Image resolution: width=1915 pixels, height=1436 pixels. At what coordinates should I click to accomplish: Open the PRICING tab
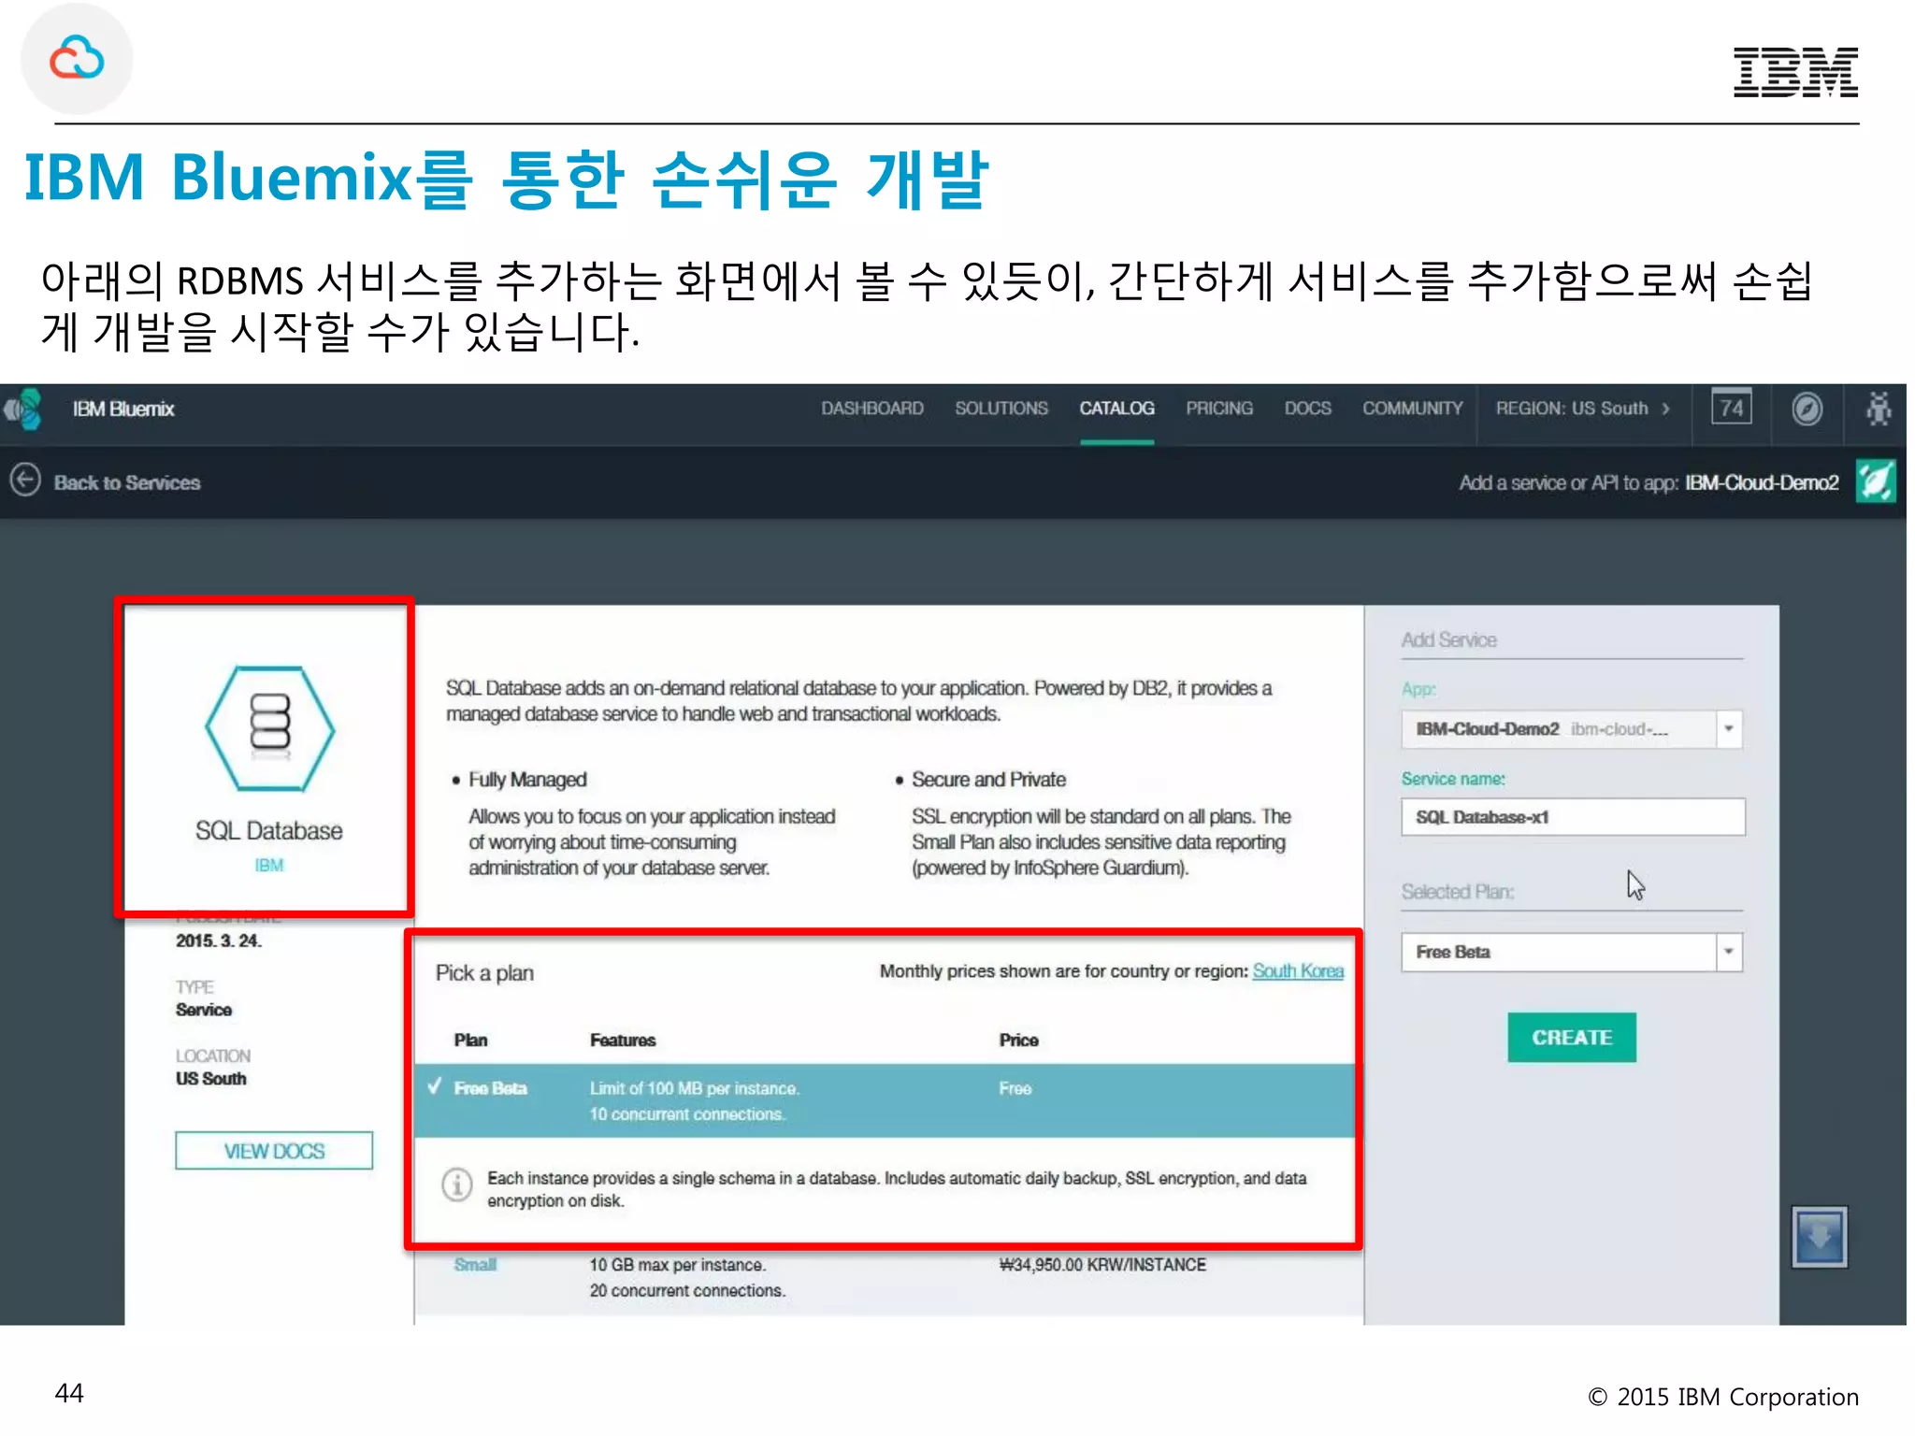click(x=1218, y=409)
